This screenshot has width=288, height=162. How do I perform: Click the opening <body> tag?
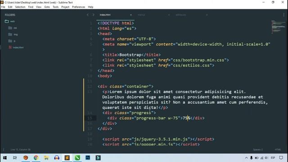(x=105, y=76)
